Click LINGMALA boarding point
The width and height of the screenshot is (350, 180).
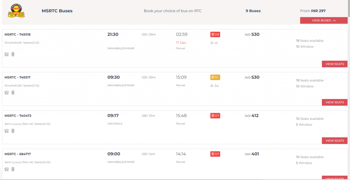point(115,124)
